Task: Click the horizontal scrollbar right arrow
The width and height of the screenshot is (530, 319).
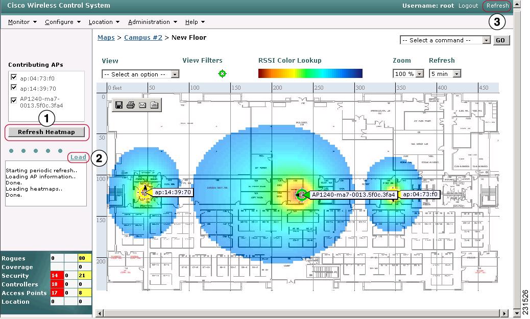Action: tap(504, 313)
